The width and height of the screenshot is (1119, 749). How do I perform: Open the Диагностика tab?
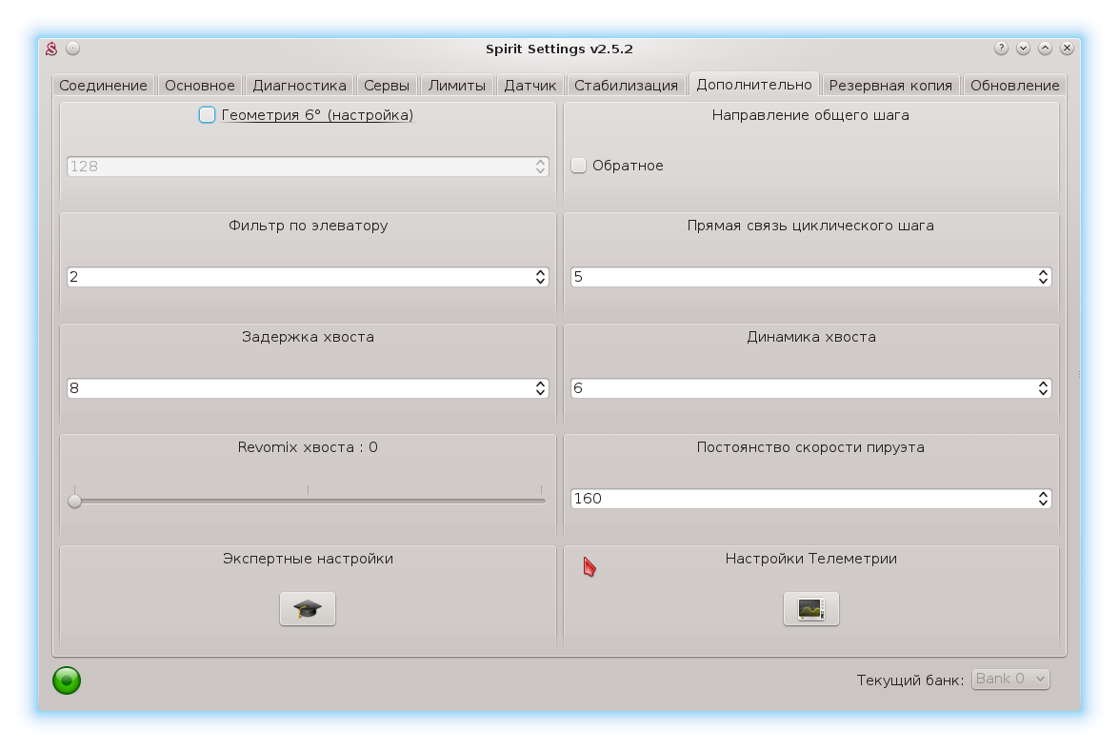tap(299, 85)
